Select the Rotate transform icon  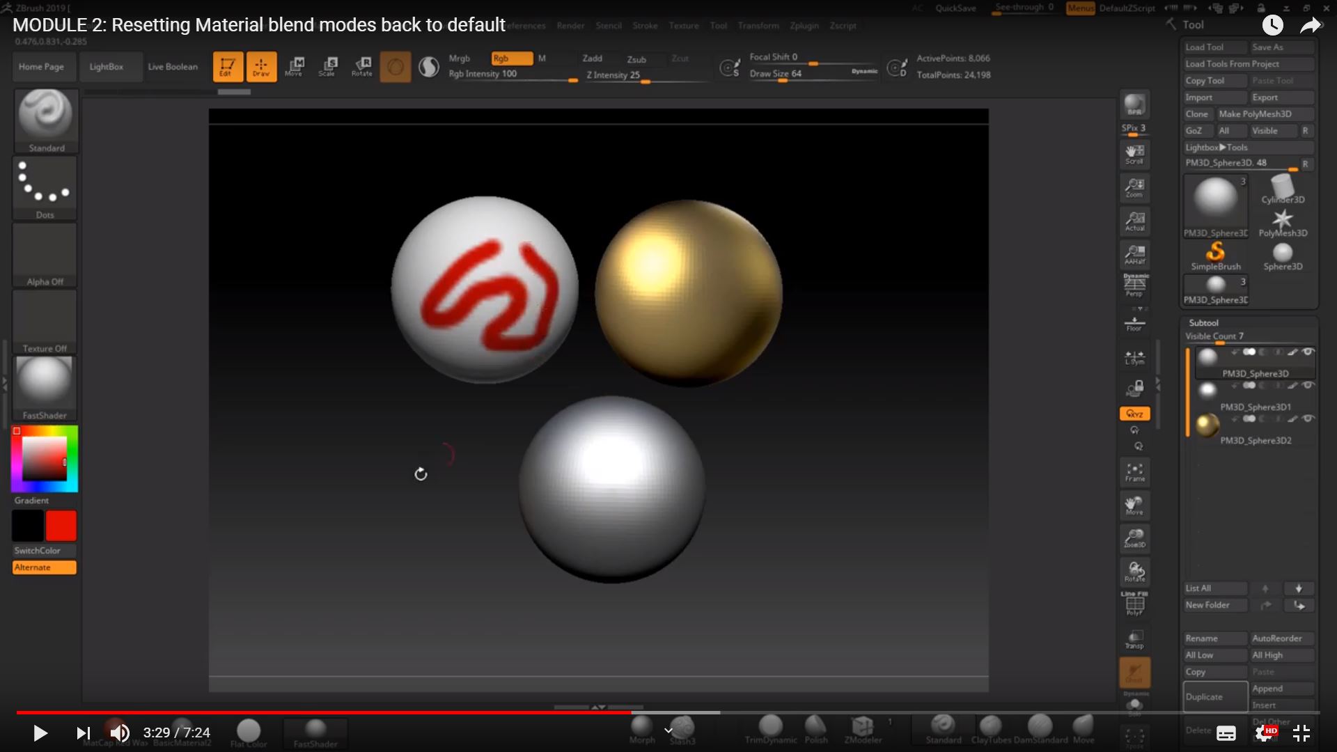362,67
